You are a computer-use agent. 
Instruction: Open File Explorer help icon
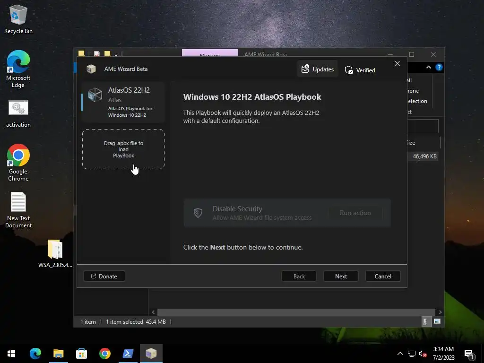coord(439,67)
